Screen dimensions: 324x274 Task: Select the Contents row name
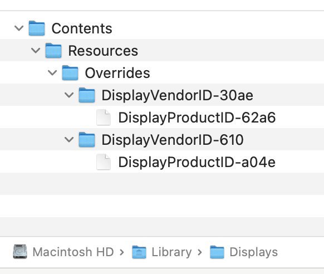pos(82,28)
